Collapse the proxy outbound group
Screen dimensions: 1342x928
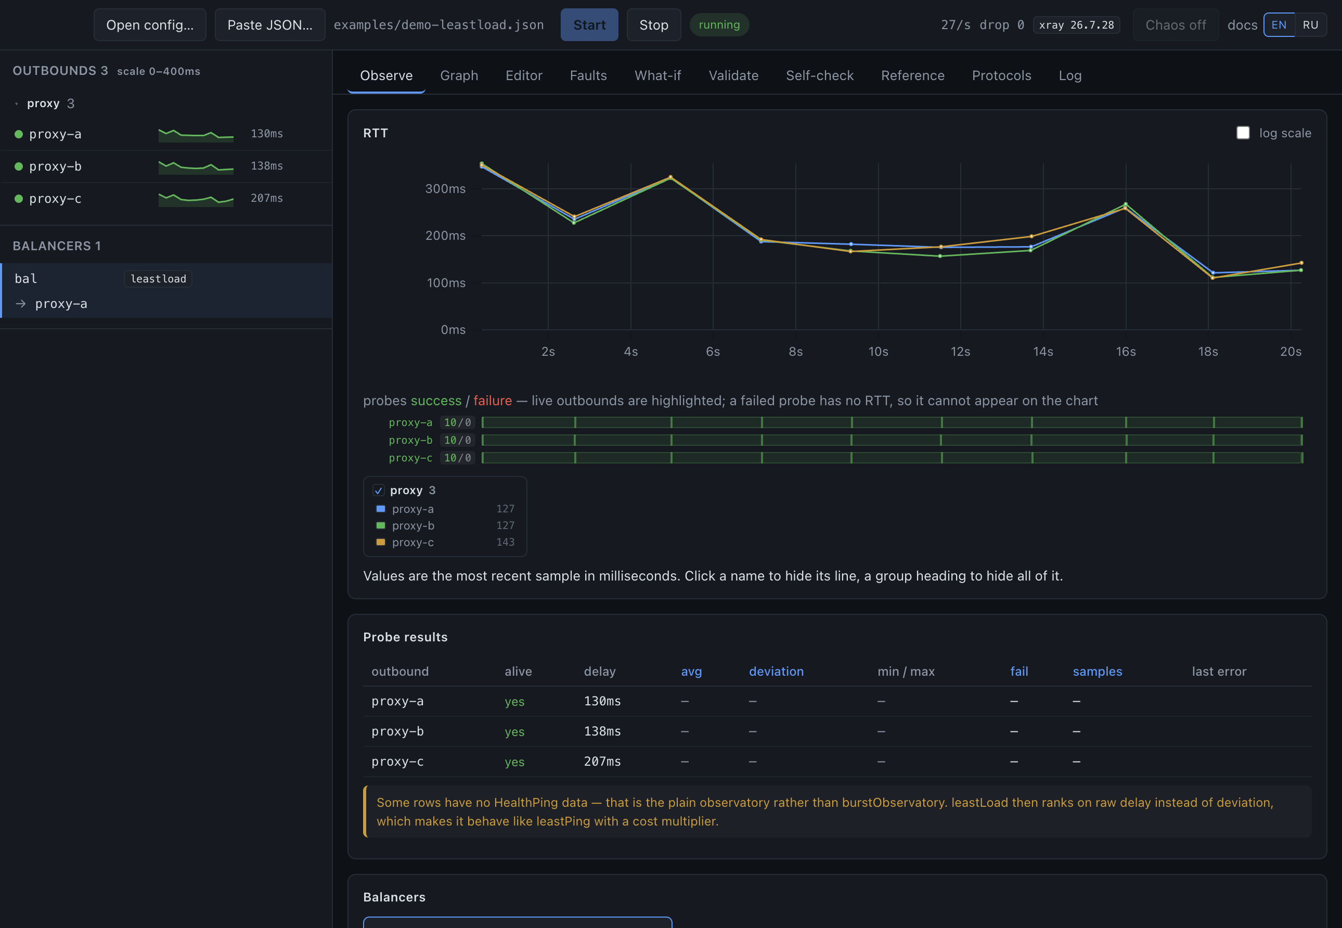(x=16, y=104)
